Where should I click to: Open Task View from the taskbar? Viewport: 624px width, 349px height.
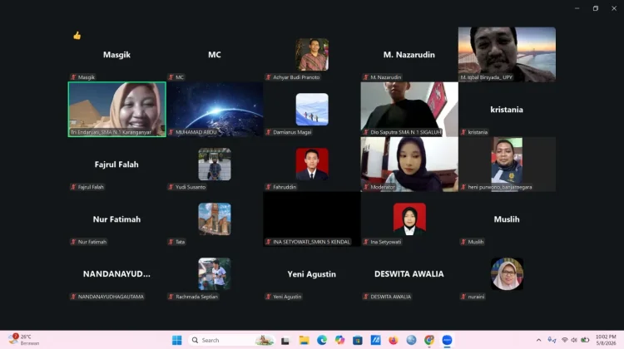[285, 340]
